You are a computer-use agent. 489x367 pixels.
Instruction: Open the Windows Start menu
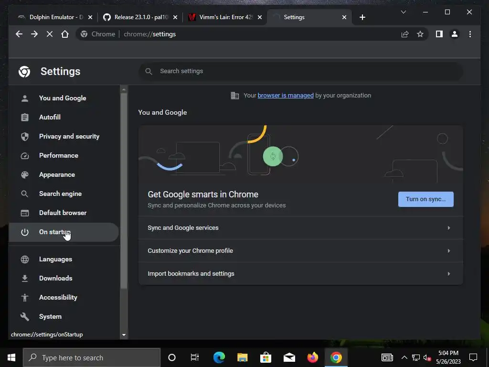(x=11, y=357)
